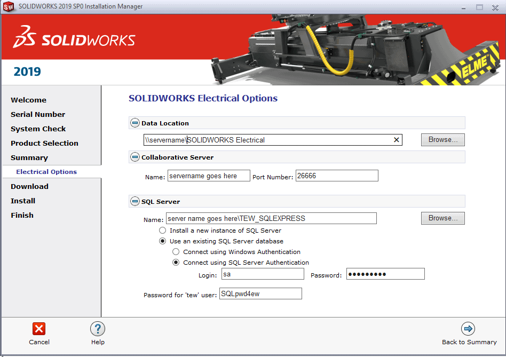Choose Connect using Windows Authentication
The width and height of the screenshot is (506, 357).
click(176, 251)
